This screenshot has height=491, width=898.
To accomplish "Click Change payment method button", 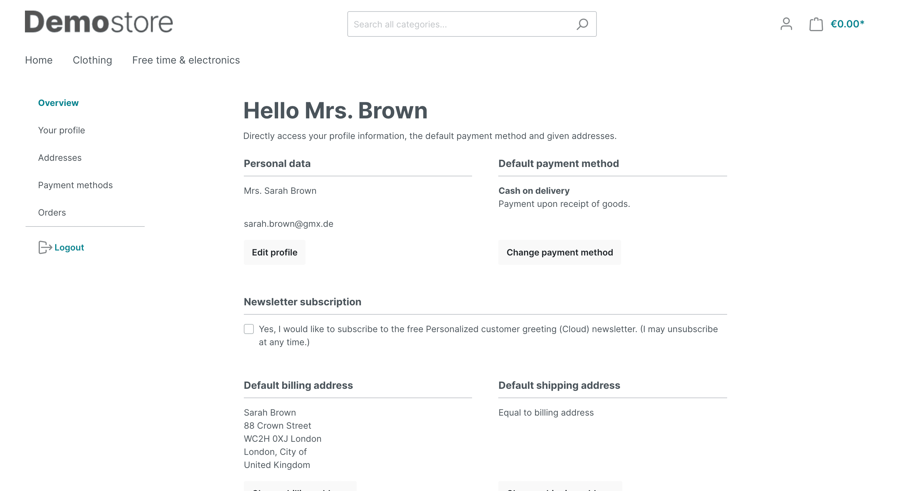I will click(x=559, y=252).
